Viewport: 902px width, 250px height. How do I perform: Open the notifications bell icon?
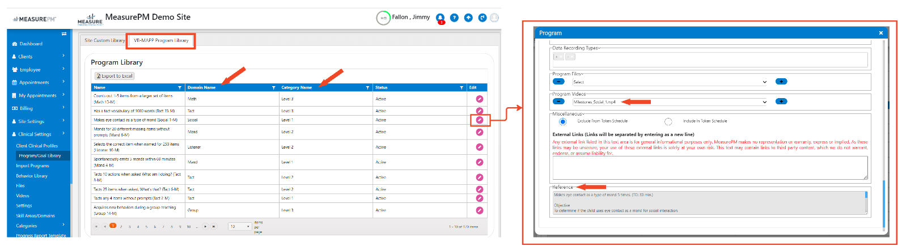tap(441, 18)
